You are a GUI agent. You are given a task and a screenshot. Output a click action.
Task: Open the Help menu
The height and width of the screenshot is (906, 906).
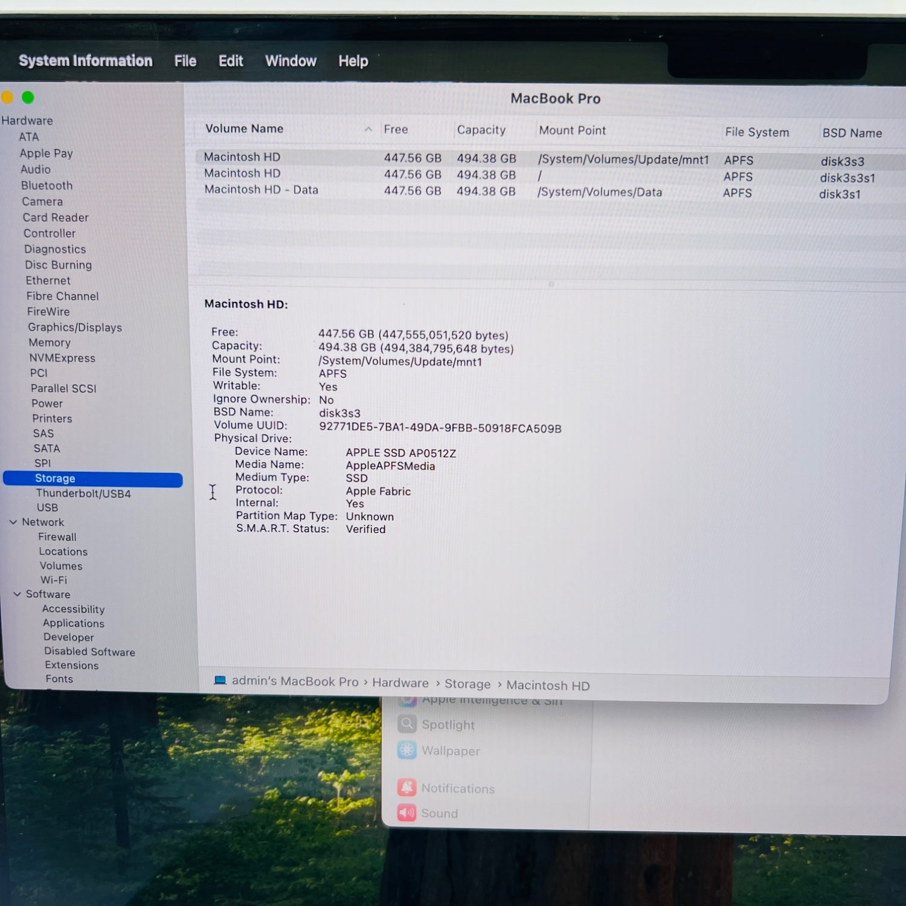click(353, 61)
